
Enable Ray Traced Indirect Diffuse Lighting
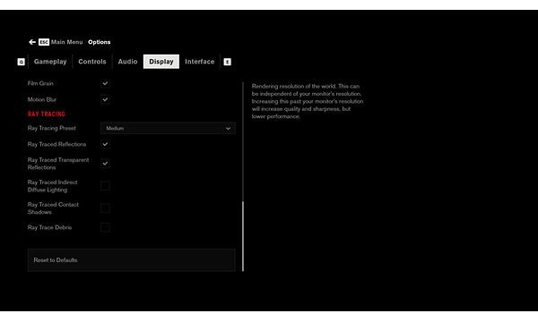105,186
